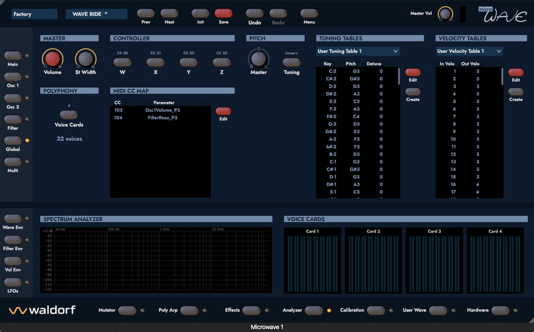Click the tuning table scrollbar
This screenshot has width=534, height=332.
point(399,76)
